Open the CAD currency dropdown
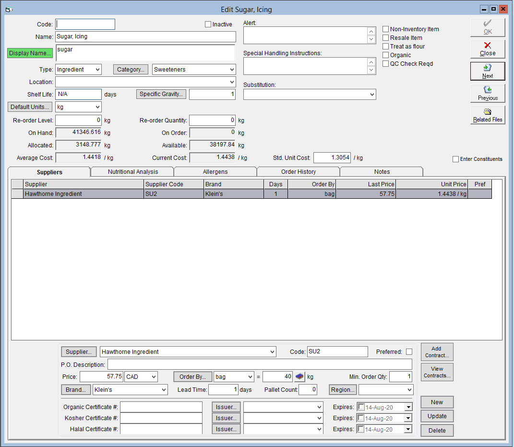 pyautogui.click(x=154, y=376)
